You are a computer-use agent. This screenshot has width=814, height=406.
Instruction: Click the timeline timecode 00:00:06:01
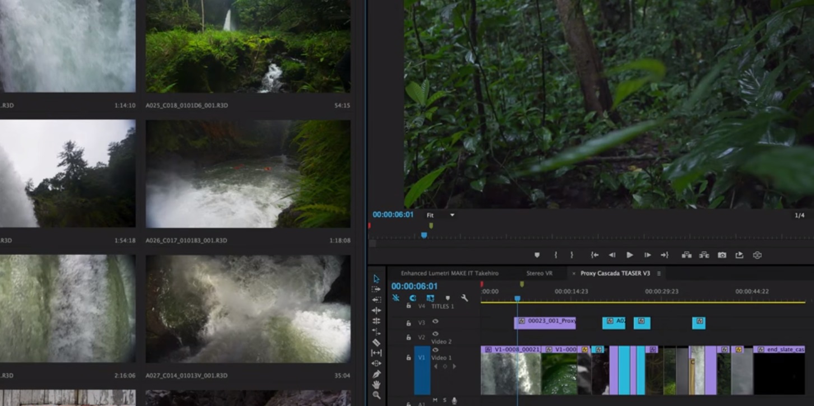415,286
